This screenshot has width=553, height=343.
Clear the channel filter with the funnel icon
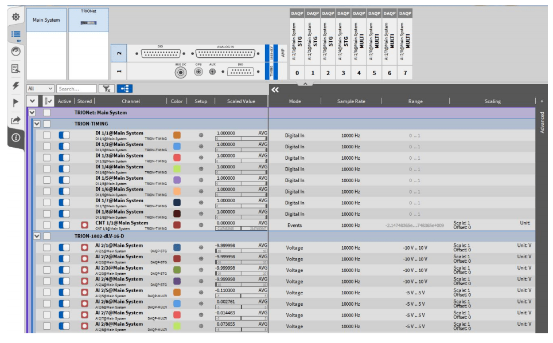106,89
